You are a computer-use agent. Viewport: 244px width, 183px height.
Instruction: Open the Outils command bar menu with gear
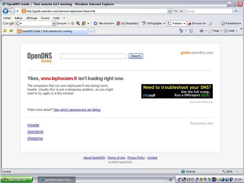point(230,31)
